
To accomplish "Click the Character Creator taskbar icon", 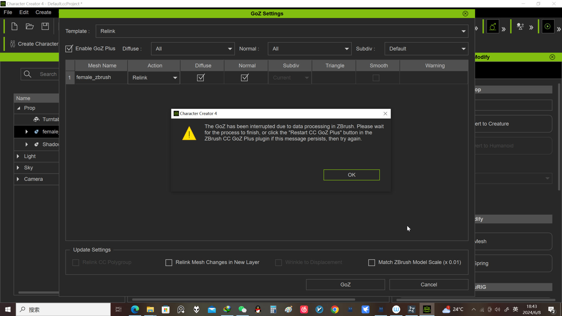I will [x=427, y=309].
